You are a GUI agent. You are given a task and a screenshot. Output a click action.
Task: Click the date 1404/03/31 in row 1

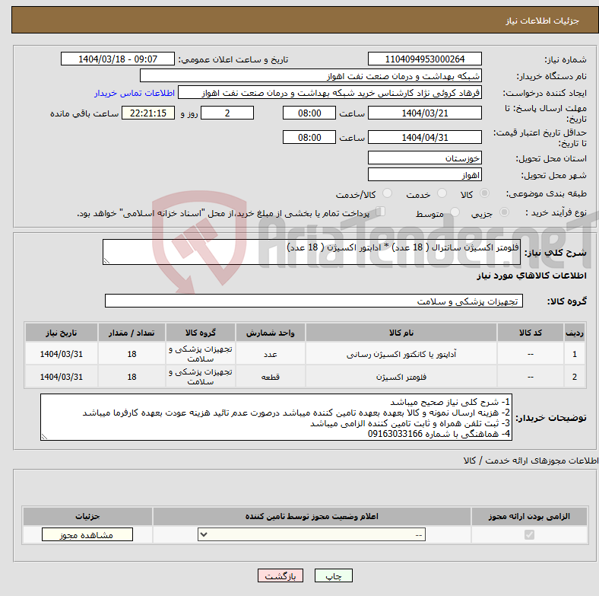(x=61, y=354)
